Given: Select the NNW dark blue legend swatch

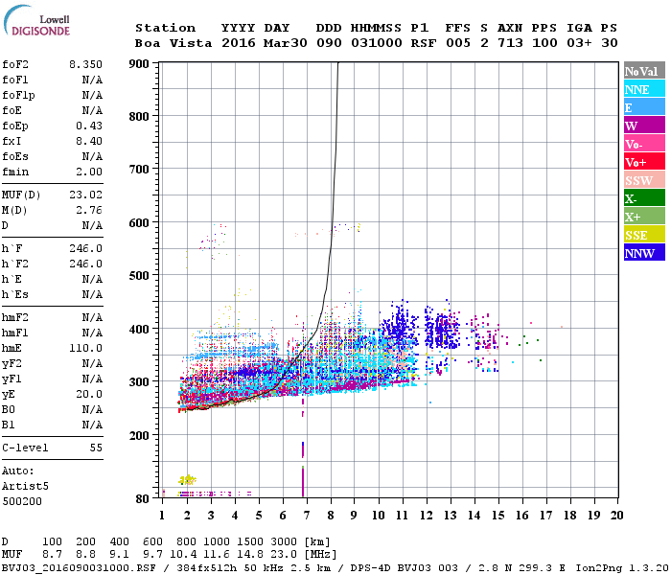Looking at the screenshot, I should (x=644, y=253).
